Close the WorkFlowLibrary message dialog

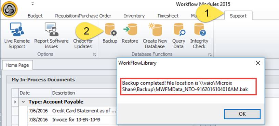[x=258, y=63]
